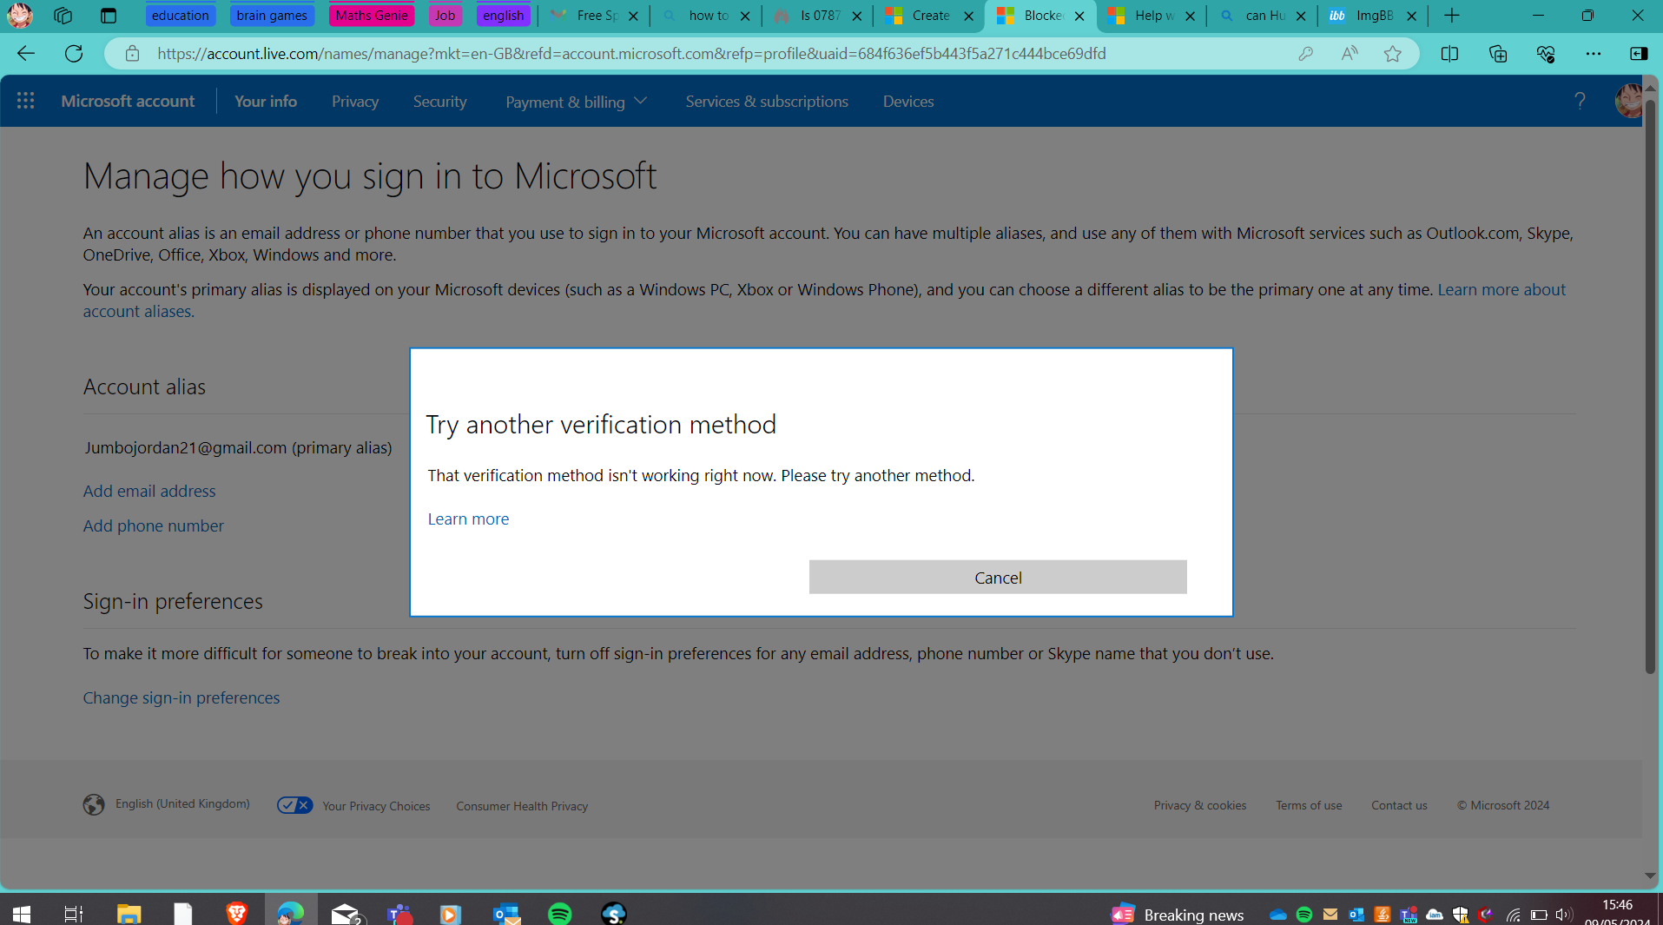Viewport: 1663px width, 925px height.
Task: Go to Your info section
Action: (266, 101)
